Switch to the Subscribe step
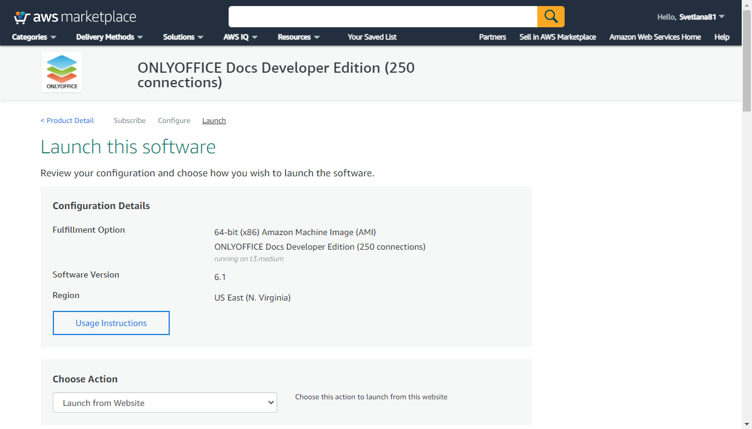 [130, 121]
